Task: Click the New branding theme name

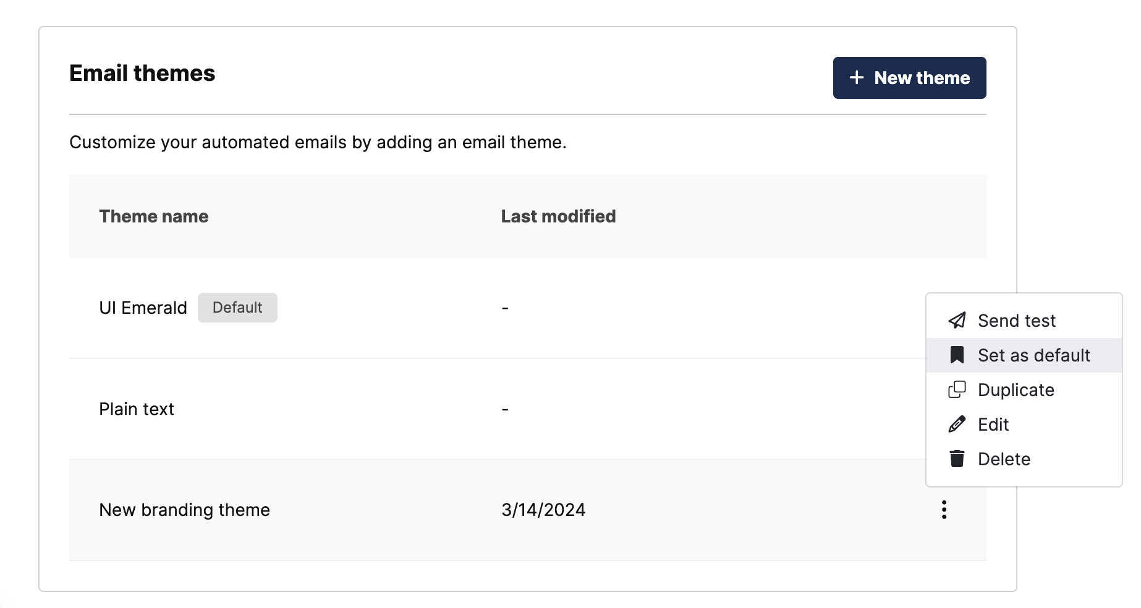Action: (x=184, y=510)
